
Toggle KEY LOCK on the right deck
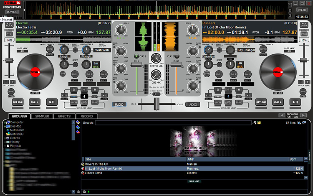(x=304, y=25)
